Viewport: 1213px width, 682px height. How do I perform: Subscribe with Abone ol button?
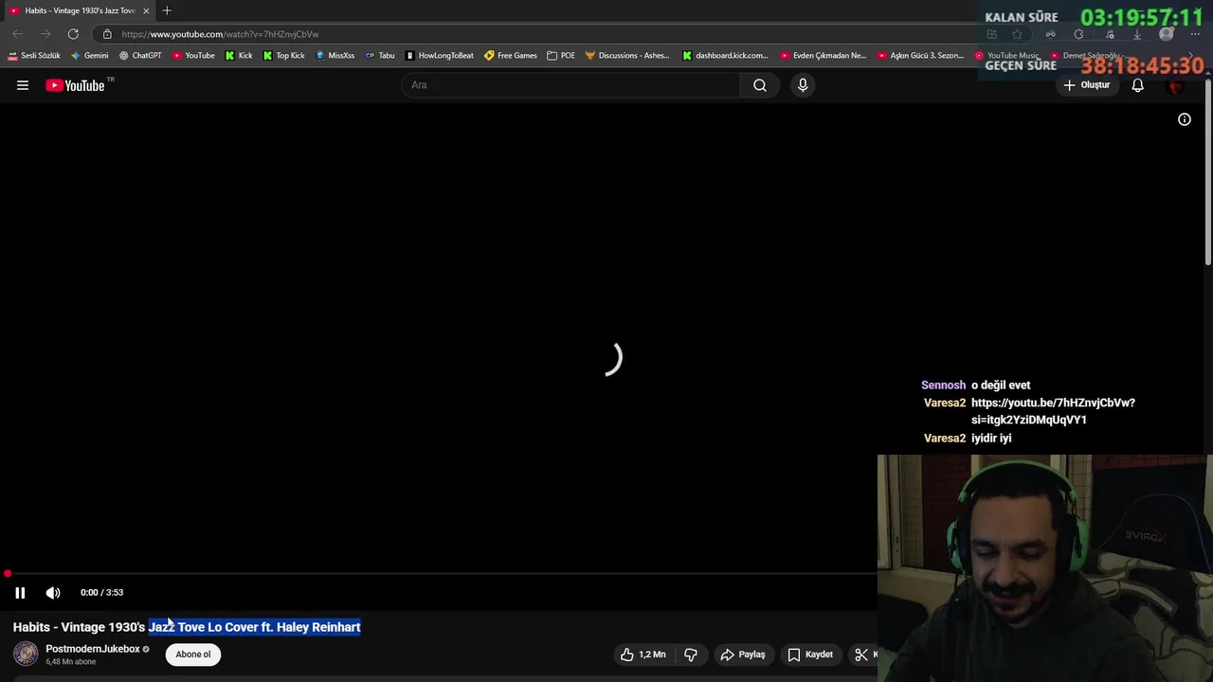coord(193,655)
